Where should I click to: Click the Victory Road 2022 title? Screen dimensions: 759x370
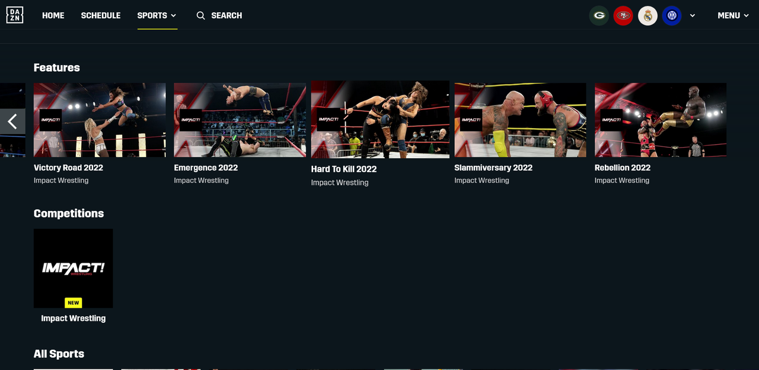pos(68,168)
